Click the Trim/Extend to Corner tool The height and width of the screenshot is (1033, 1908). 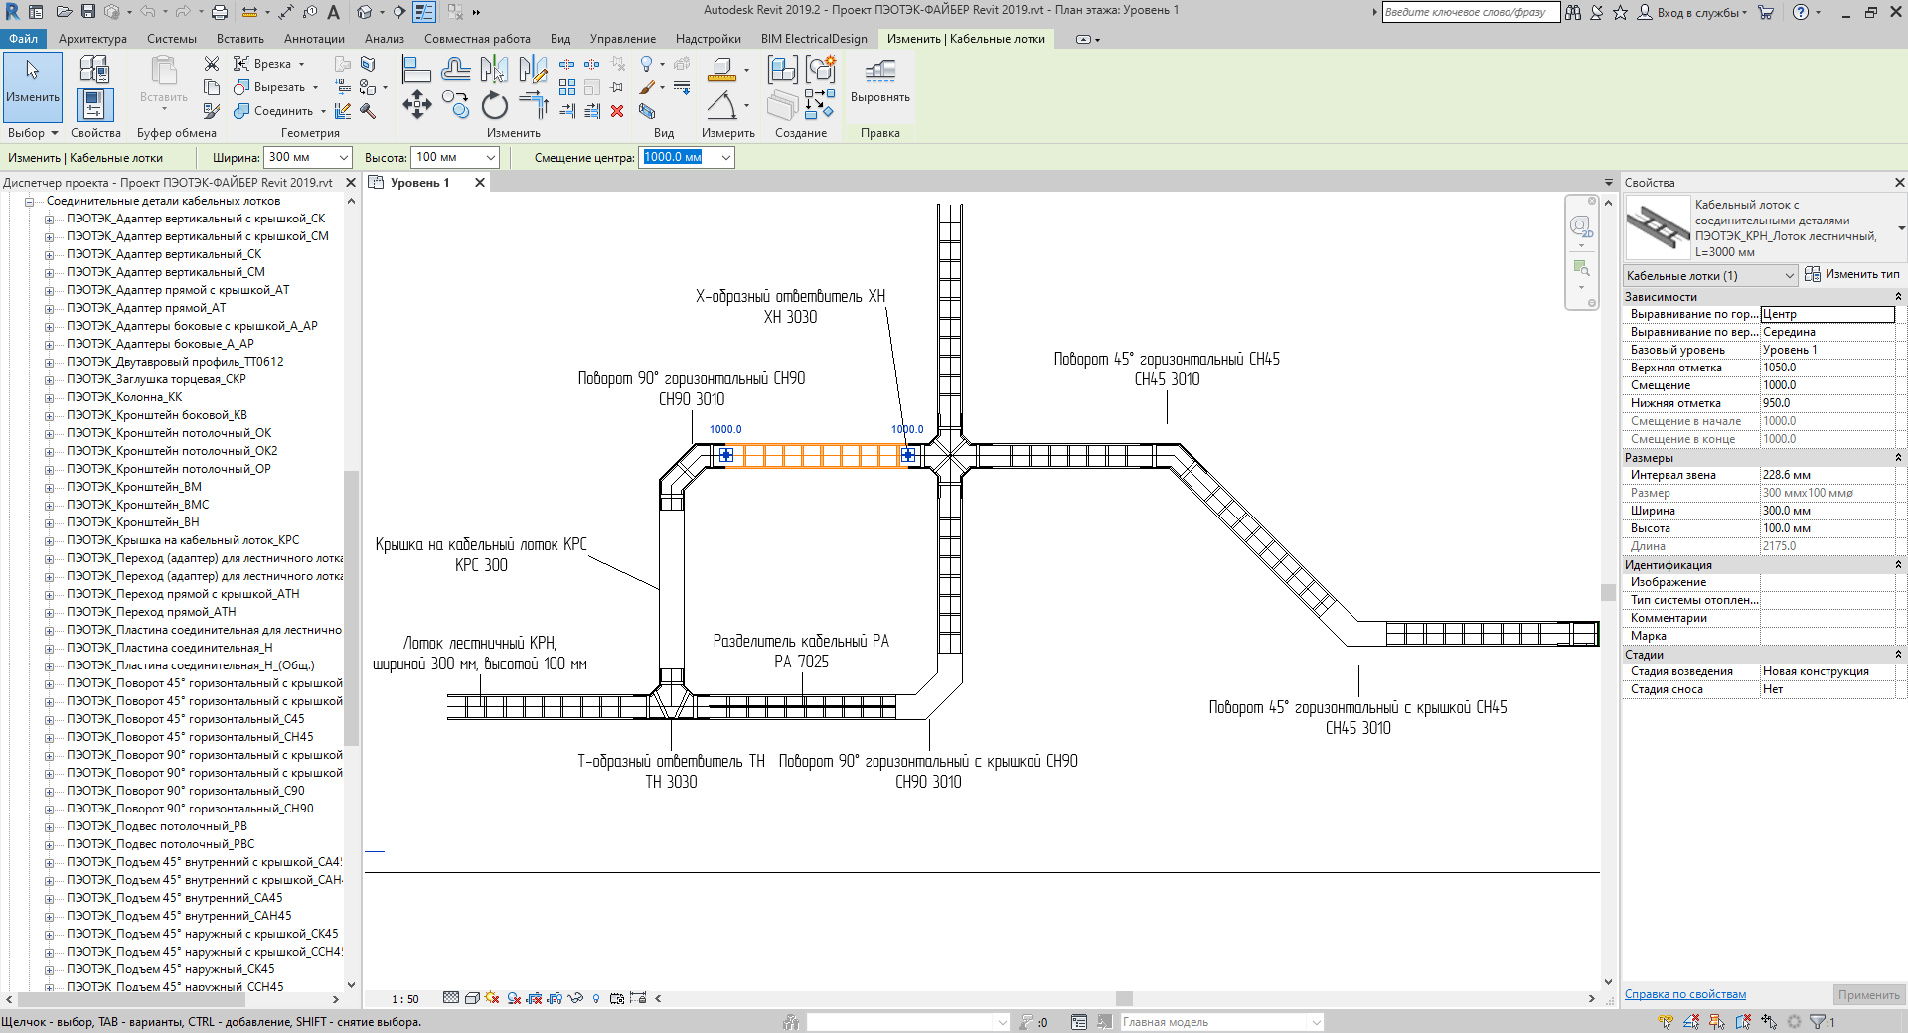[x=534, y=104]
